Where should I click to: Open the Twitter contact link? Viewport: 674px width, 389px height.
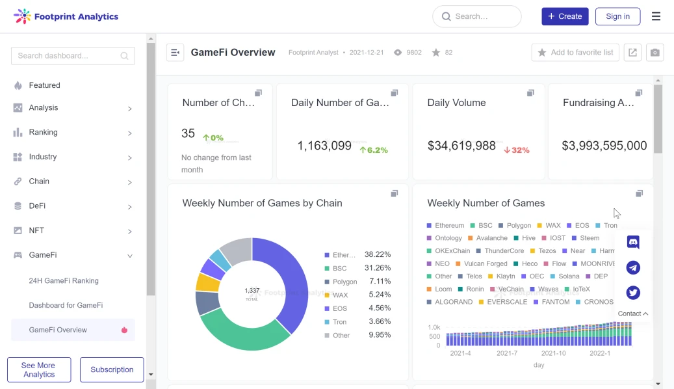click(633, 293)
